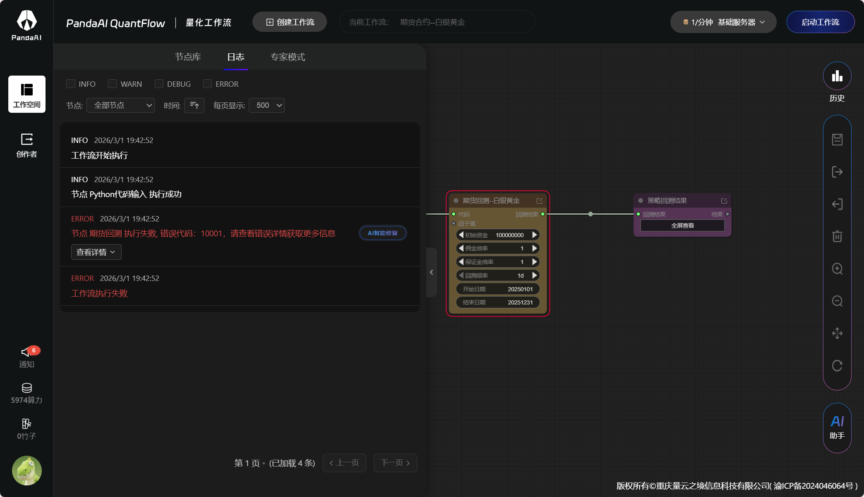Click the 启动工作流 button

(x=821, y=22)
